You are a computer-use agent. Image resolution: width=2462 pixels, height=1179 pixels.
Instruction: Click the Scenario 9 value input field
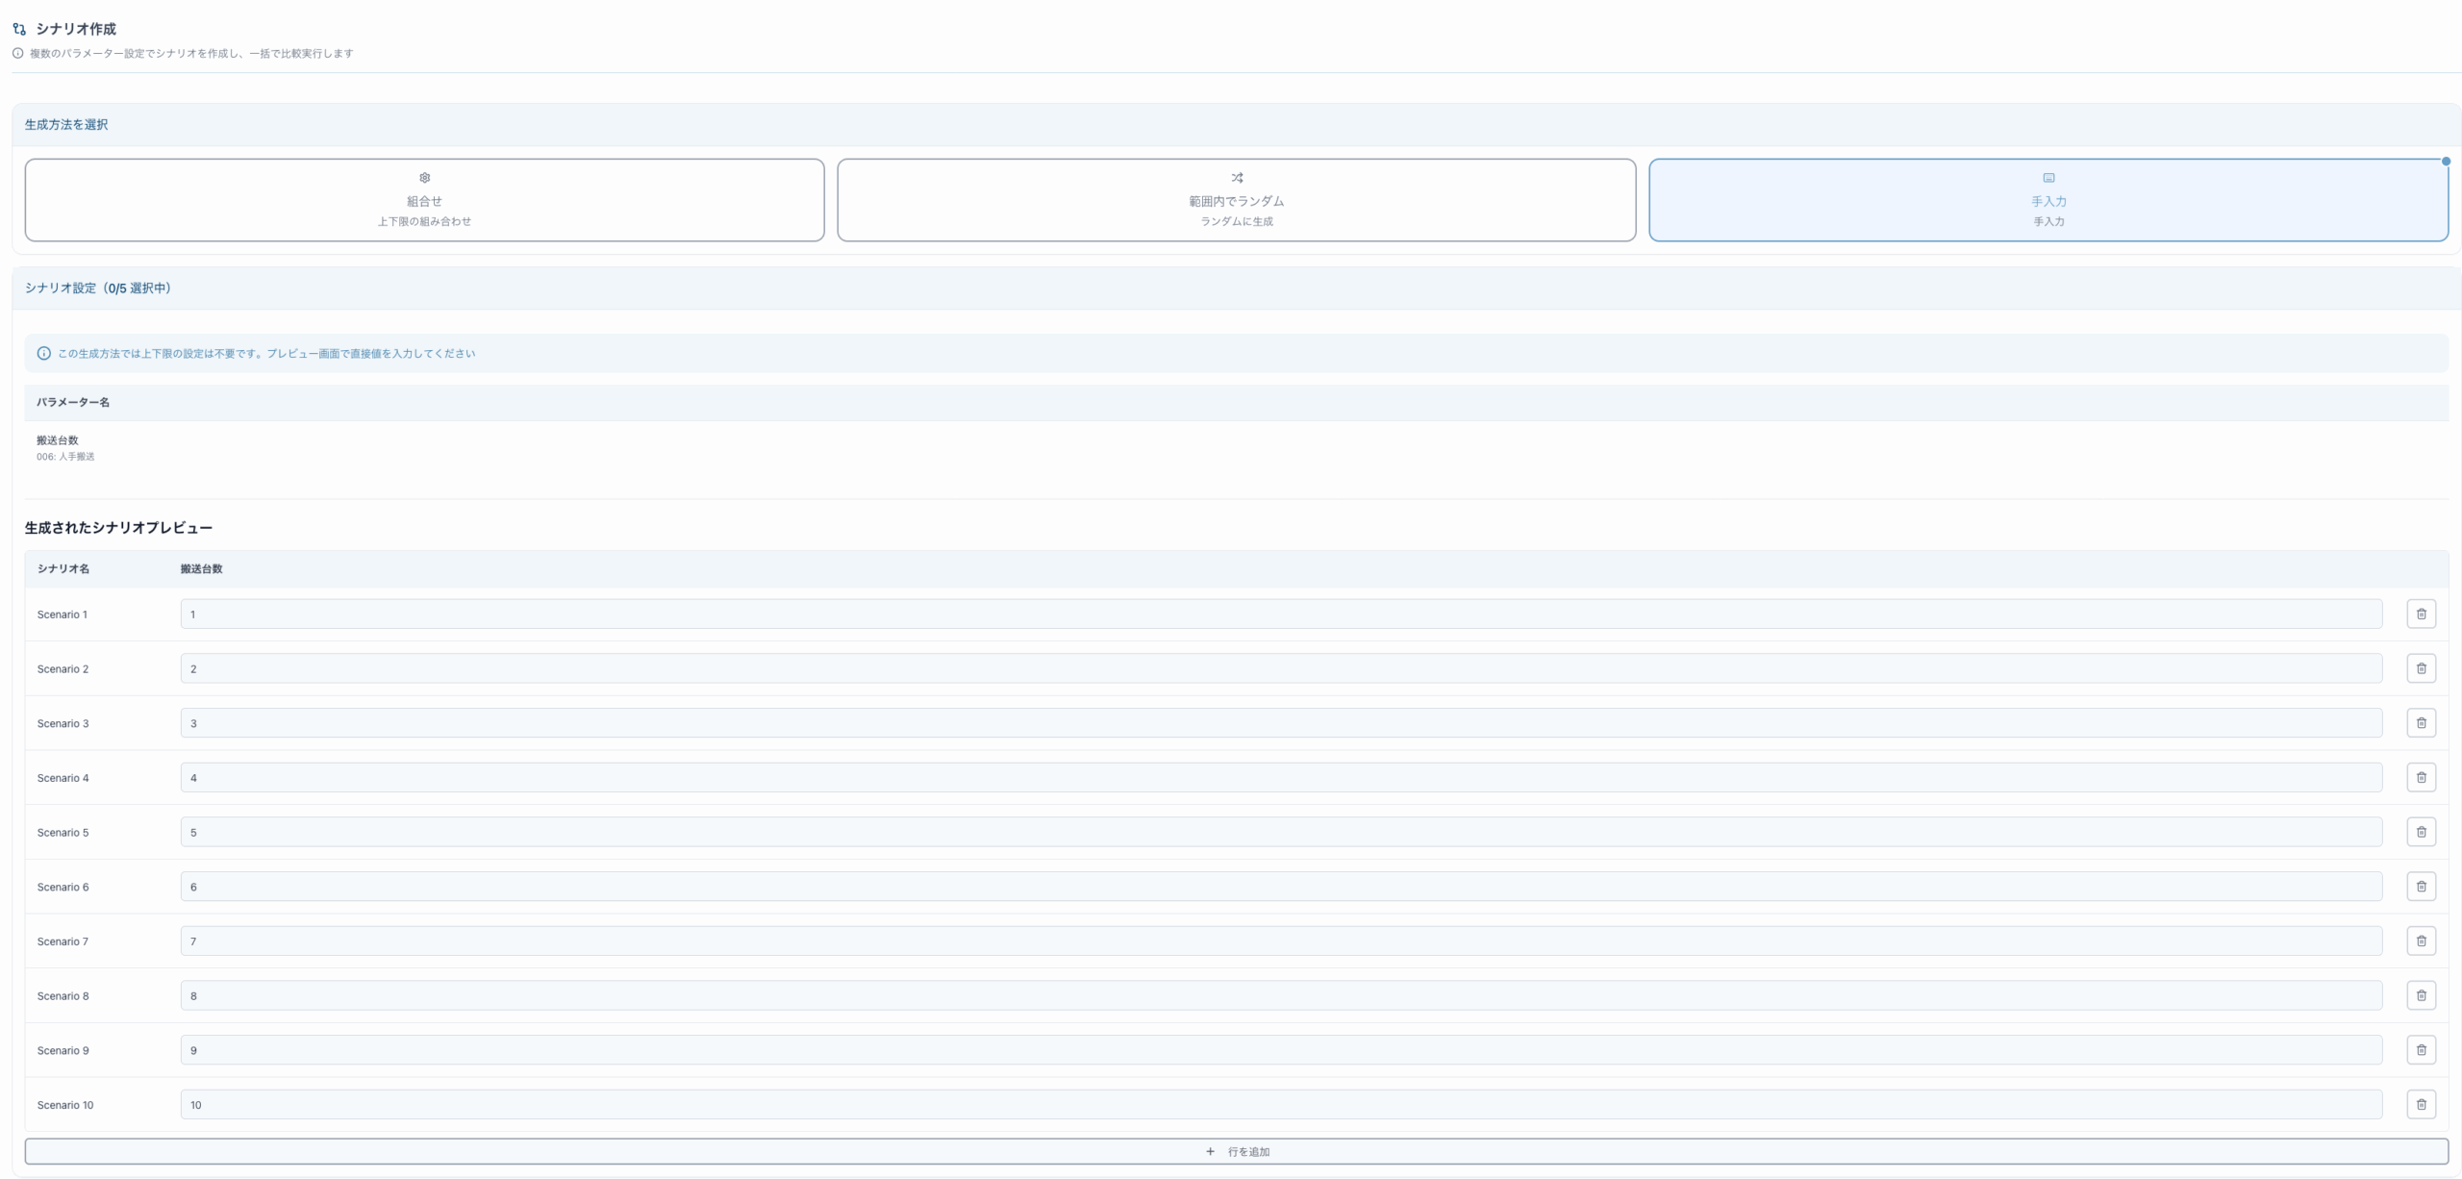point(1280,1050)
